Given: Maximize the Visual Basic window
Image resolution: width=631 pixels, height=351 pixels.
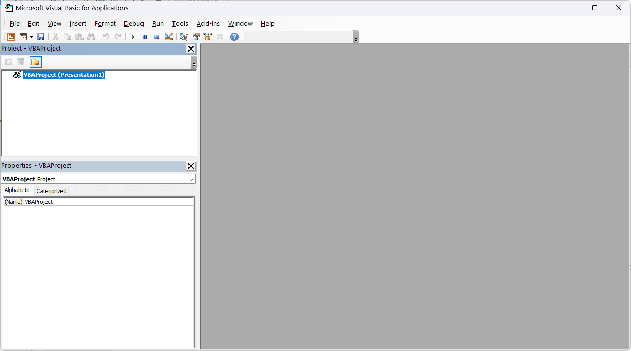Looking at the screenshot, I should [595, 8].
